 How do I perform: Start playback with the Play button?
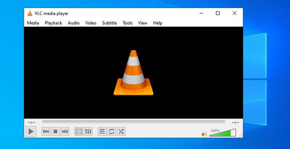(x=31, y=132)
